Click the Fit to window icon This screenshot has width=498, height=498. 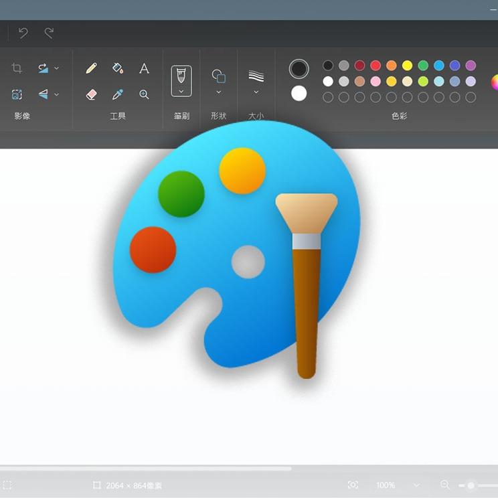[353, 485]
